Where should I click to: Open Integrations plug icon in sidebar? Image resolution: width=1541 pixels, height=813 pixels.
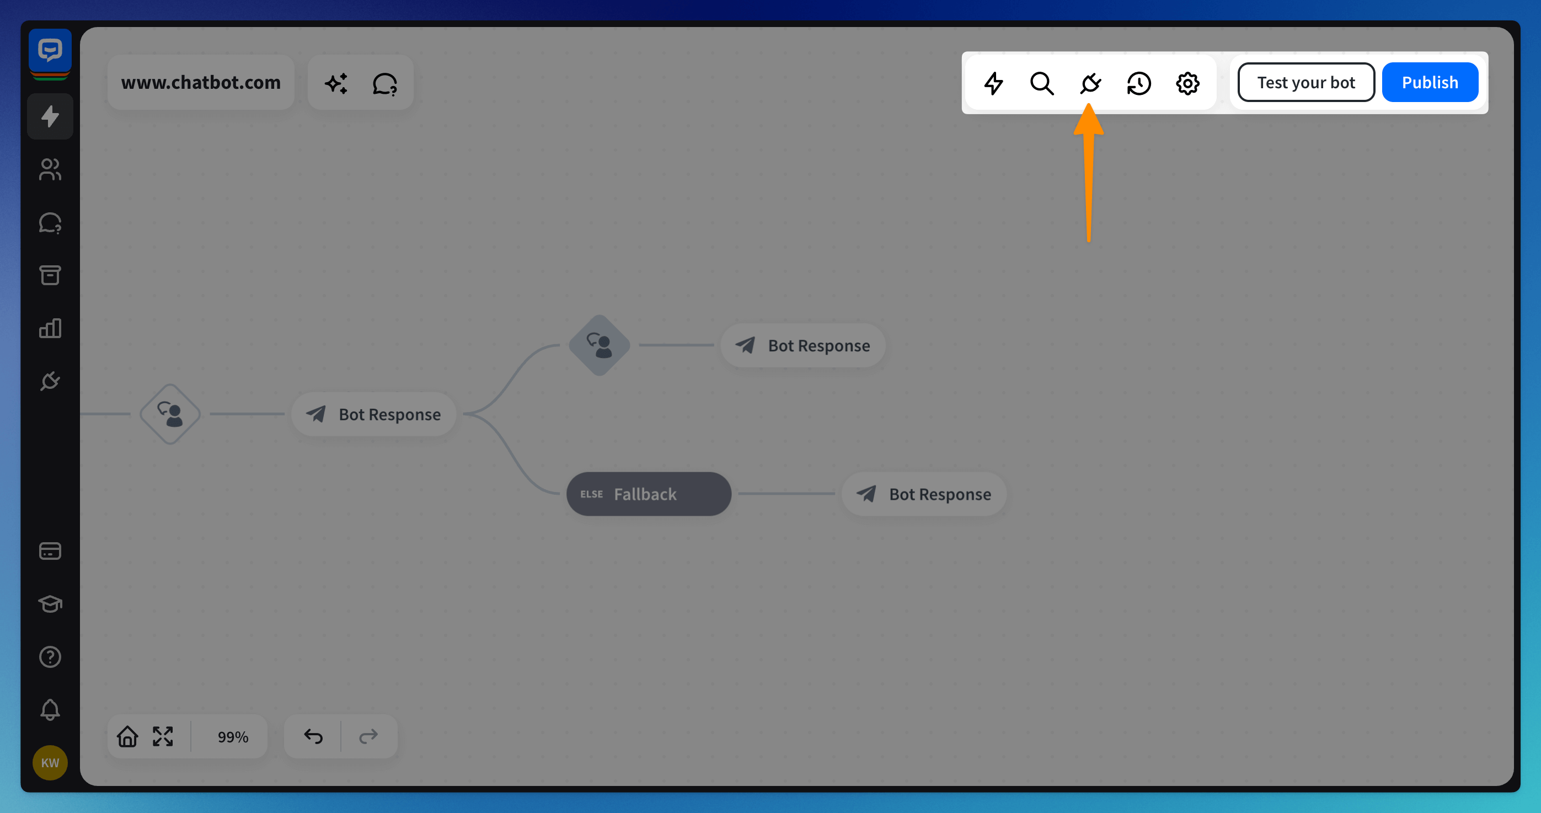pyautogui.click(x=50, y=381)
